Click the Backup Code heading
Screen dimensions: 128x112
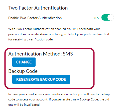point(23,71)
